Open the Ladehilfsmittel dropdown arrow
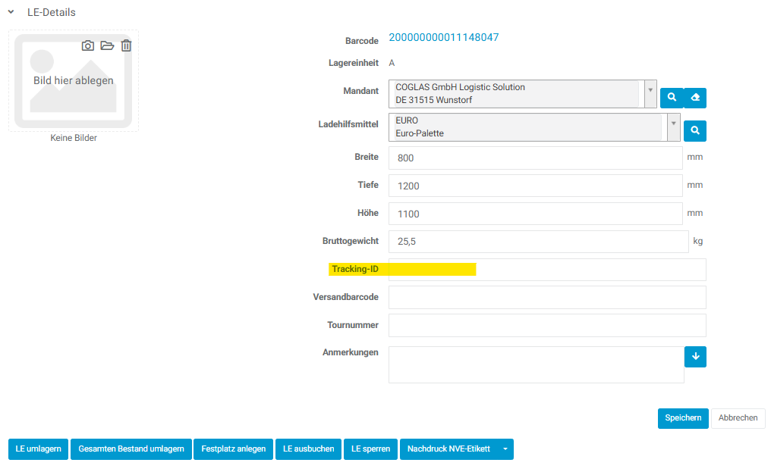This screenshot has width=771, height=472. [x=673, y=127]
